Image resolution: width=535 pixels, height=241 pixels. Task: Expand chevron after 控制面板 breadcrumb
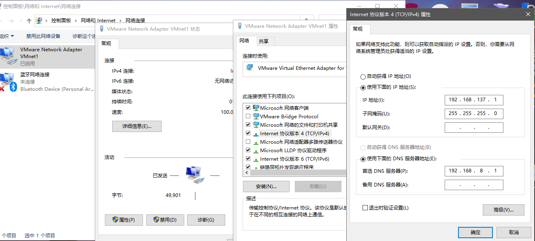[x=76, y=20]
